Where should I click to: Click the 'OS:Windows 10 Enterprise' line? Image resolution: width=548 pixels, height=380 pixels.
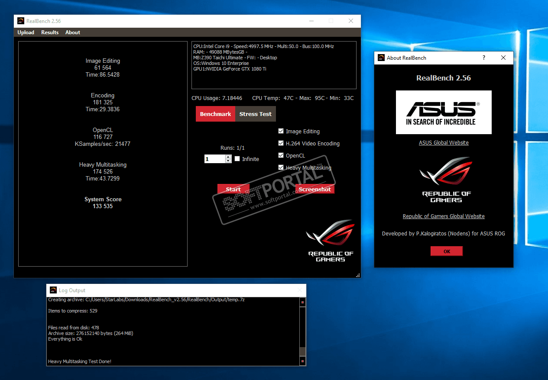pyautogui.click(x=221, y=63)
